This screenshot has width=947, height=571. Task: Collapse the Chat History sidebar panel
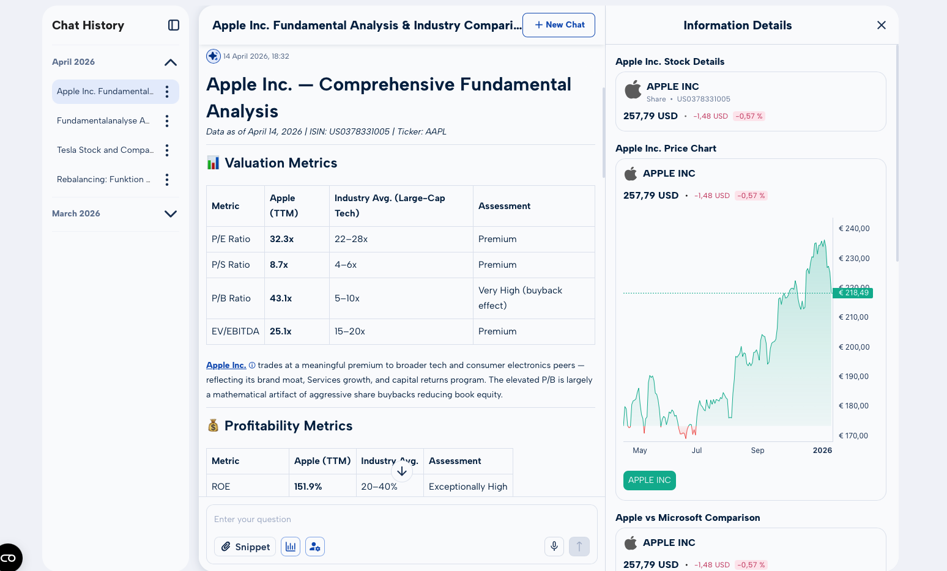[x=174, y=25]
